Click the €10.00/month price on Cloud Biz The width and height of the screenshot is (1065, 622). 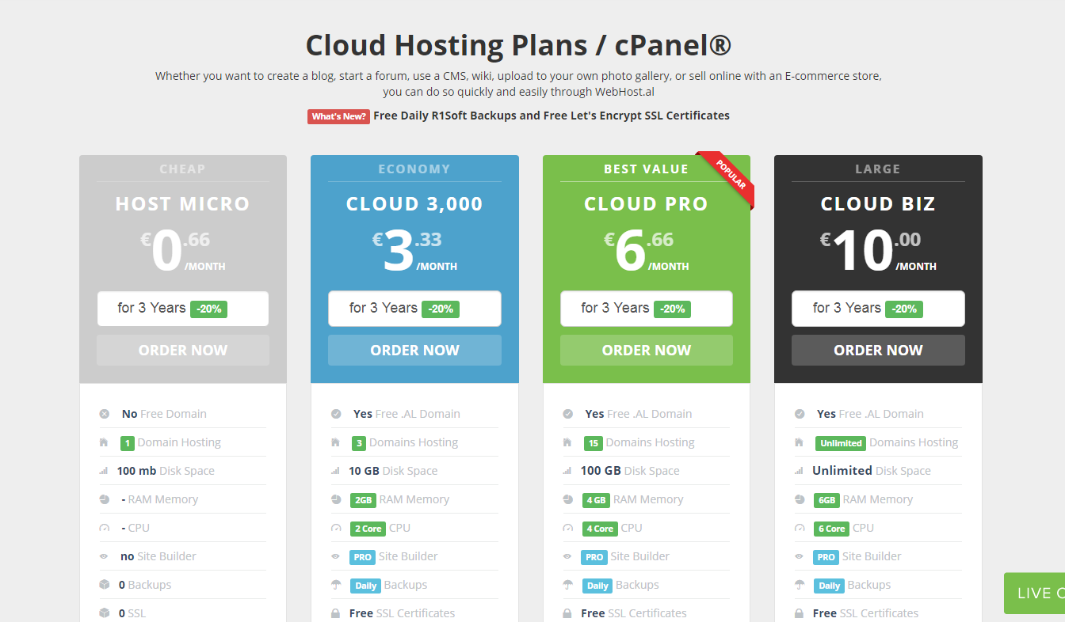(x=878, y=252)
